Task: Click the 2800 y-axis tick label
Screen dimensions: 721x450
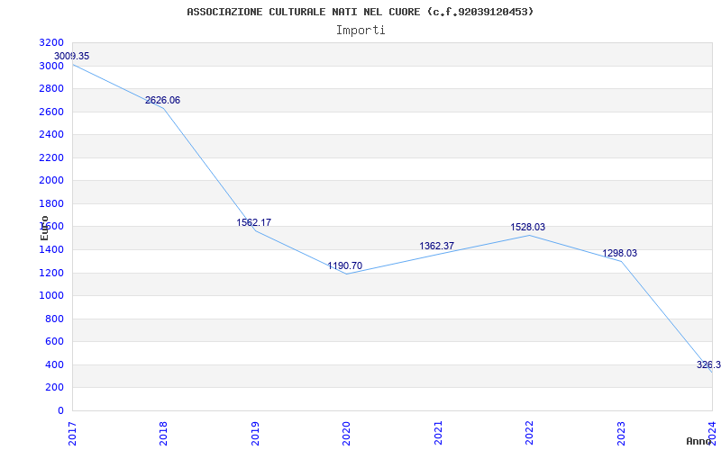Action: [x=51, y=88]
